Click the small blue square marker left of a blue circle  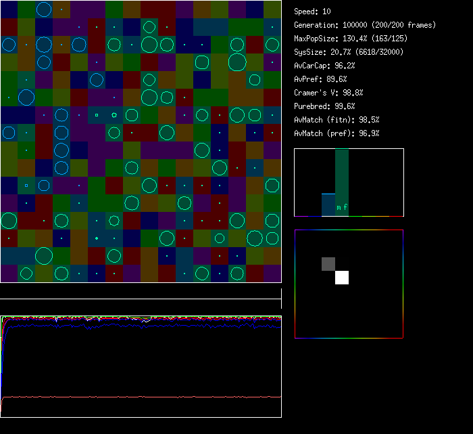(26, 185)
